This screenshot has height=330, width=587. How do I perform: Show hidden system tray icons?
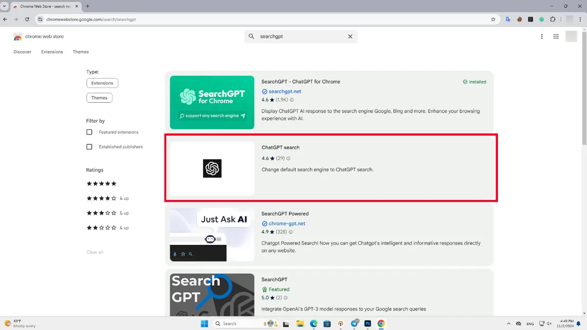coord(508,324)
